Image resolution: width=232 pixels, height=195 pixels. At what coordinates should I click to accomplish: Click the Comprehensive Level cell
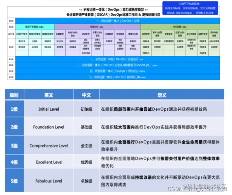(49, 146)
